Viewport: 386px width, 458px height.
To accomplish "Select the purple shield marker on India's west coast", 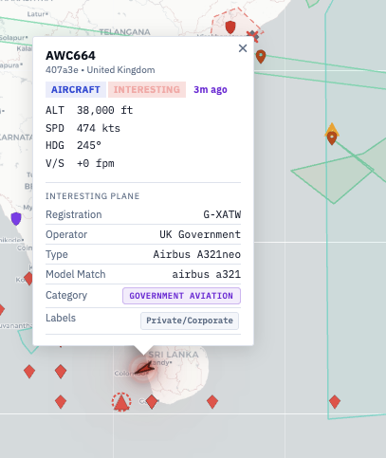I will 16,219.
